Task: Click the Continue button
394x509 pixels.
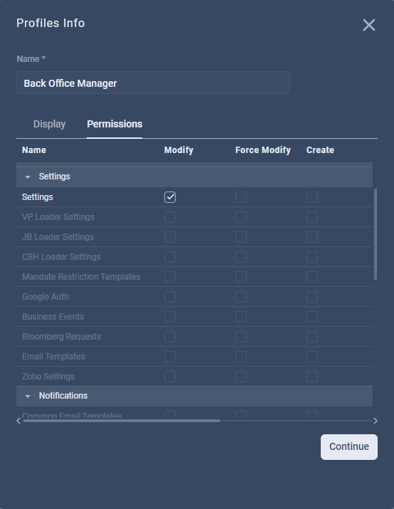Action: coord(349,446)
